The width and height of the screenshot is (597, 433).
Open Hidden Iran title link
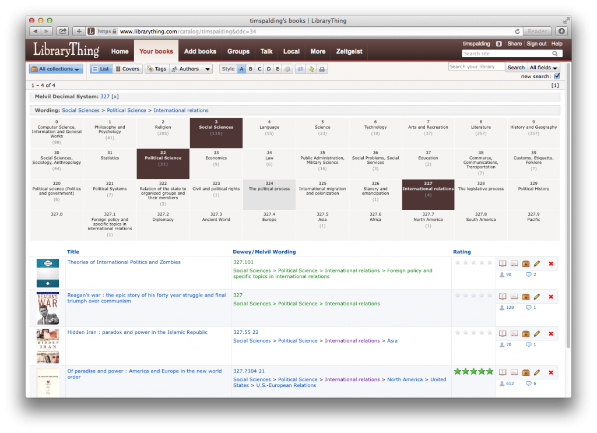point(138,332)
